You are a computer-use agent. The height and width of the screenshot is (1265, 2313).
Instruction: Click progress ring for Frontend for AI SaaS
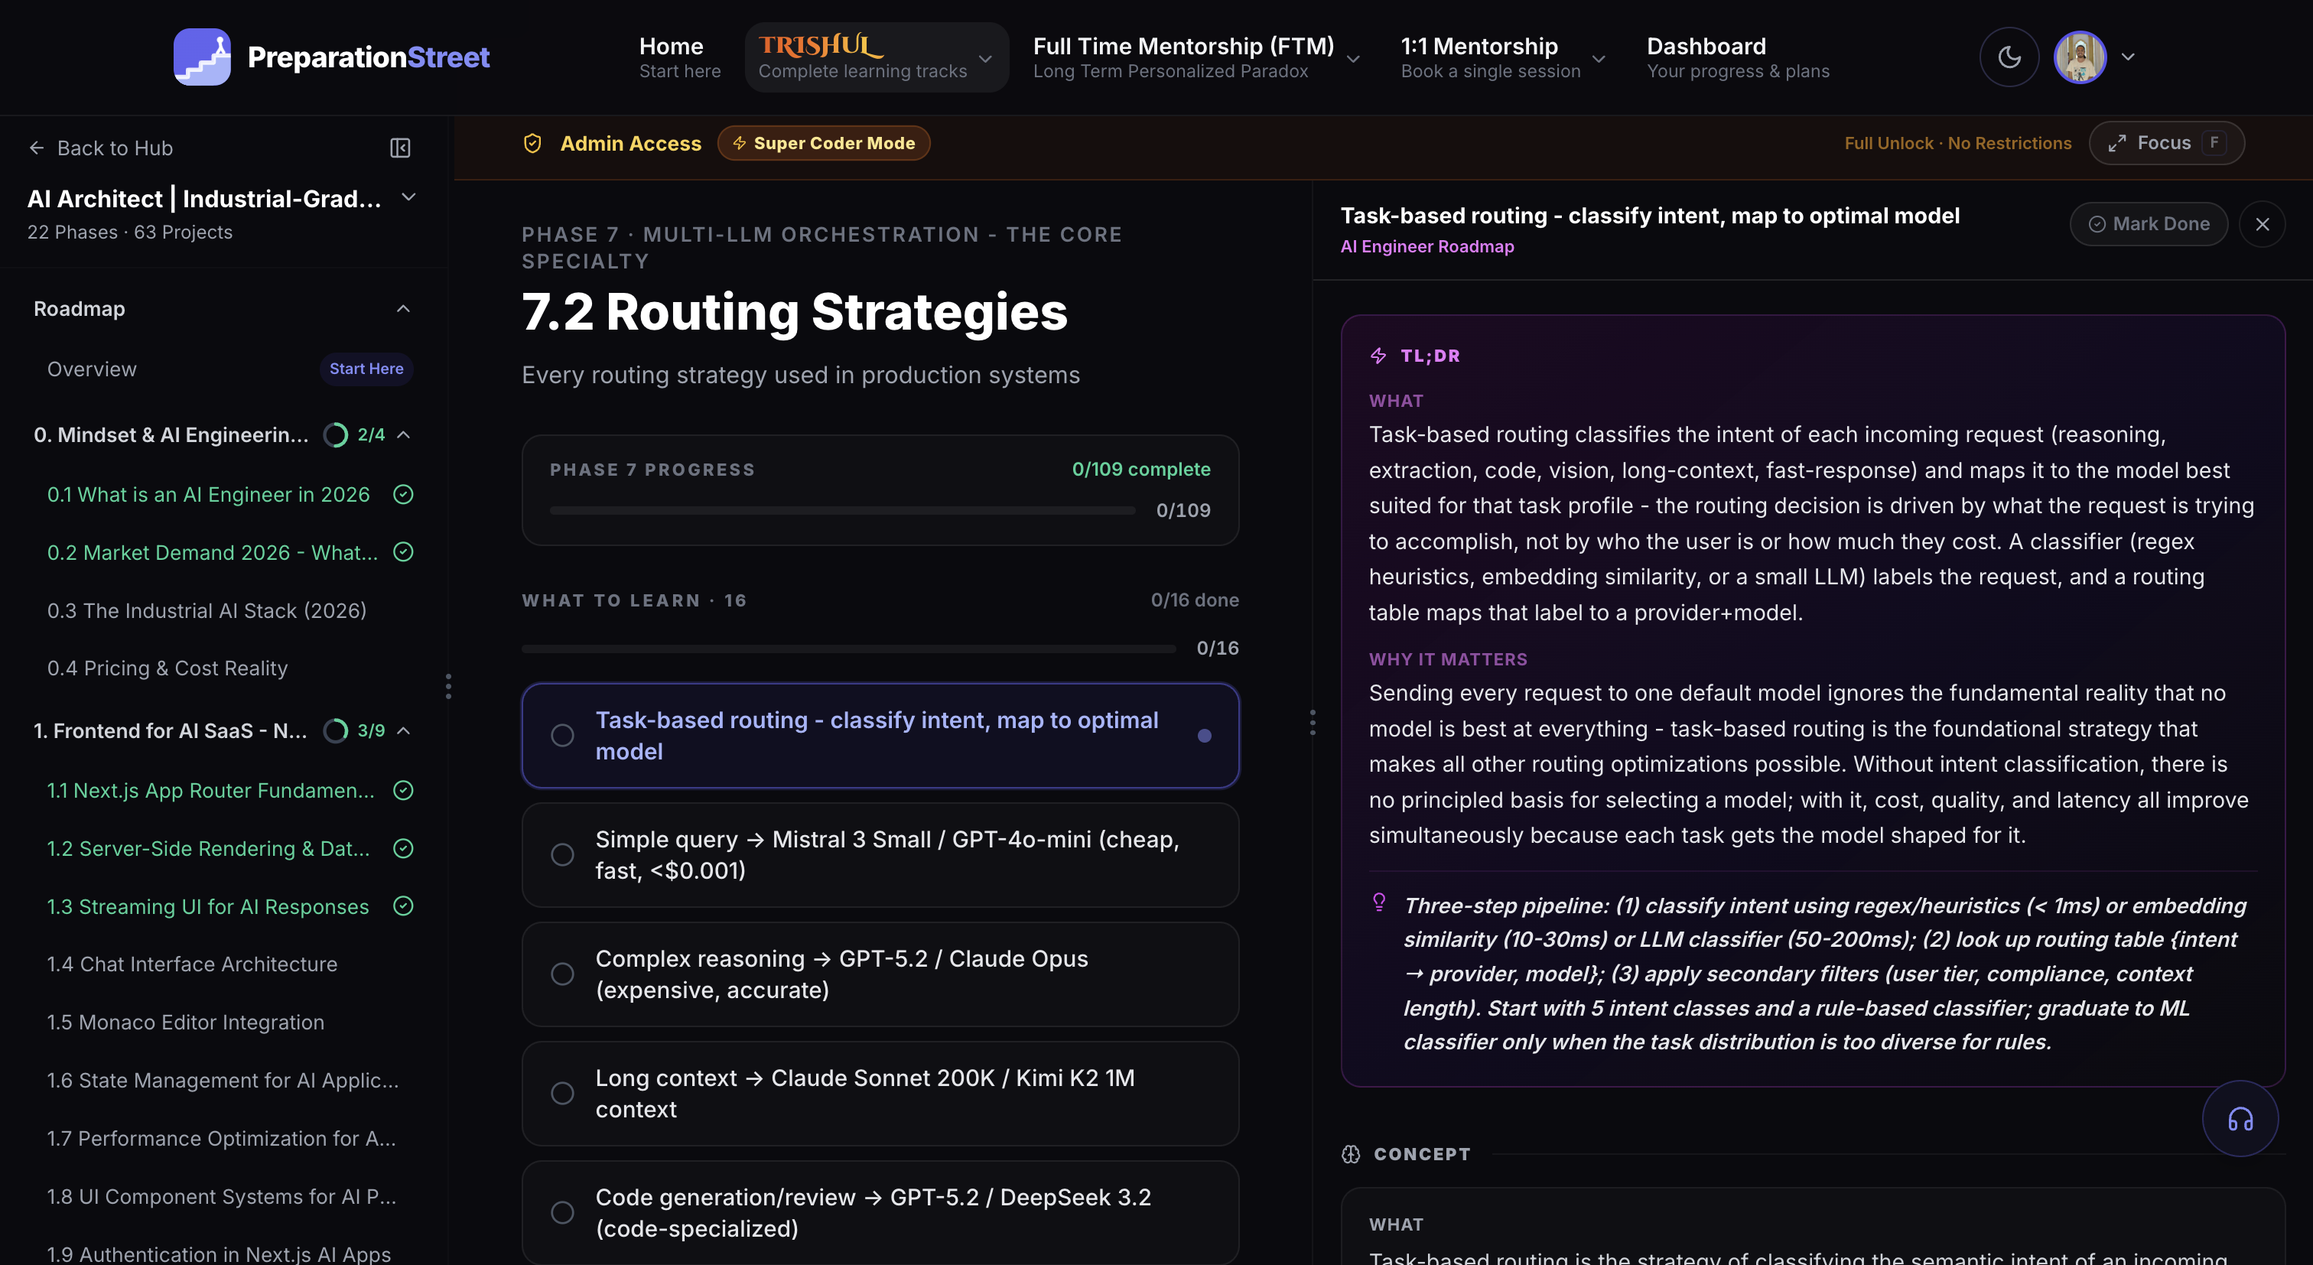click(335, 732)
